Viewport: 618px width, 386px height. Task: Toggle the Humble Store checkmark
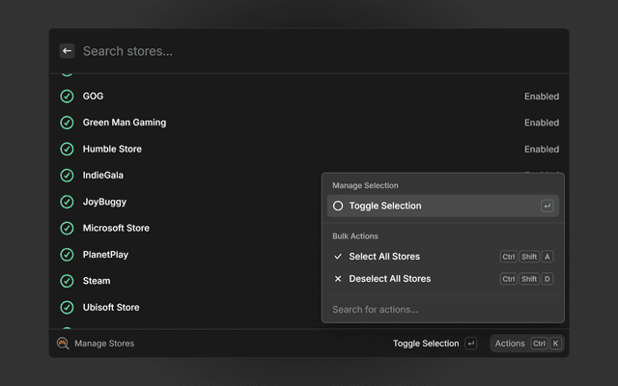67,149
